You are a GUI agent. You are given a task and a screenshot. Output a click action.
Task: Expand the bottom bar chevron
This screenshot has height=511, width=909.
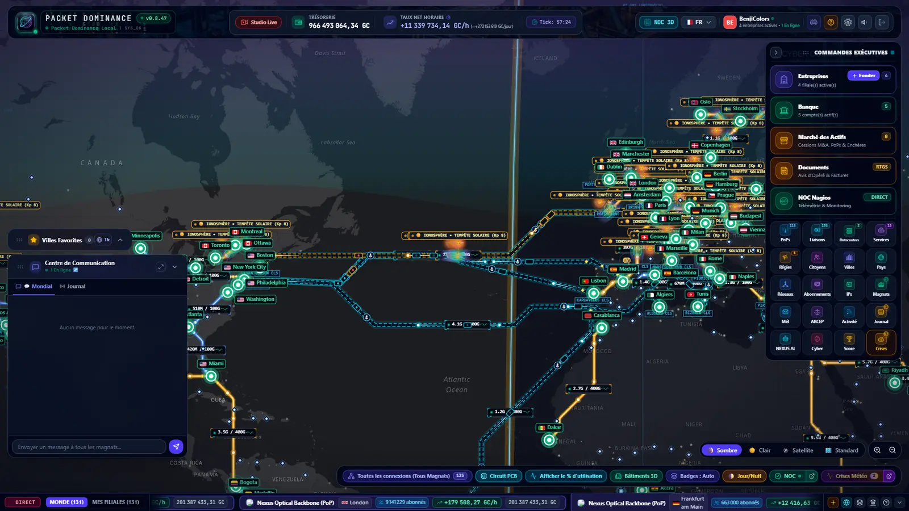[x=899, y=502]
